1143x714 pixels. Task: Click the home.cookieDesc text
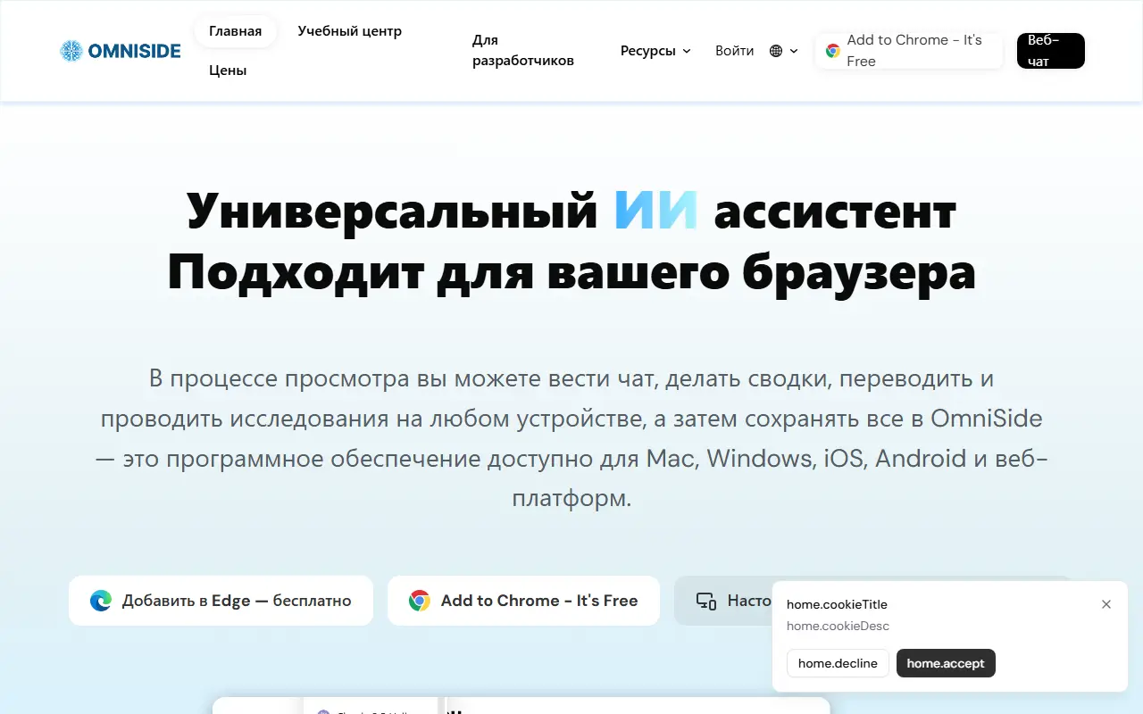838,626
